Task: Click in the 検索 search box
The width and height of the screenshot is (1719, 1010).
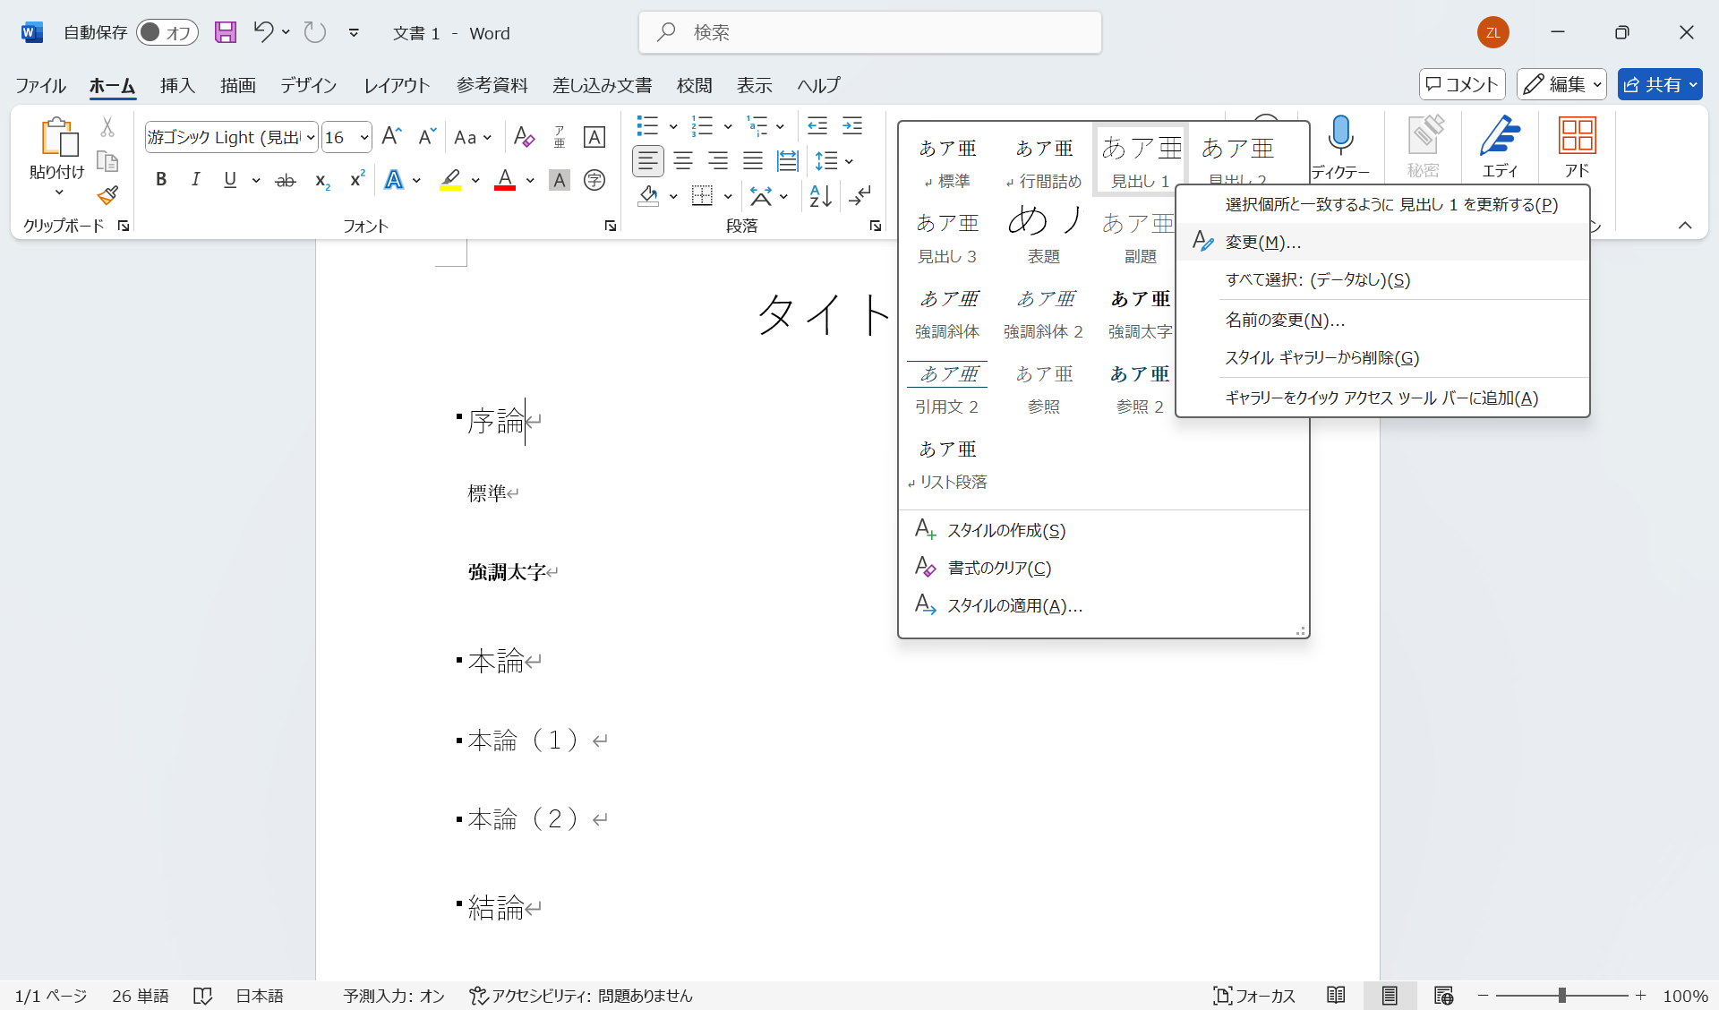Action: coord(870,33)
